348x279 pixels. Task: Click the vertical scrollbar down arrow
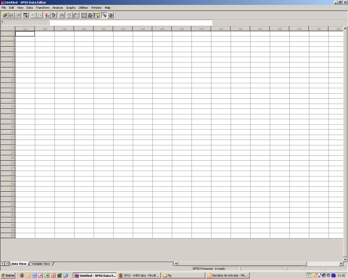(345, 258)
